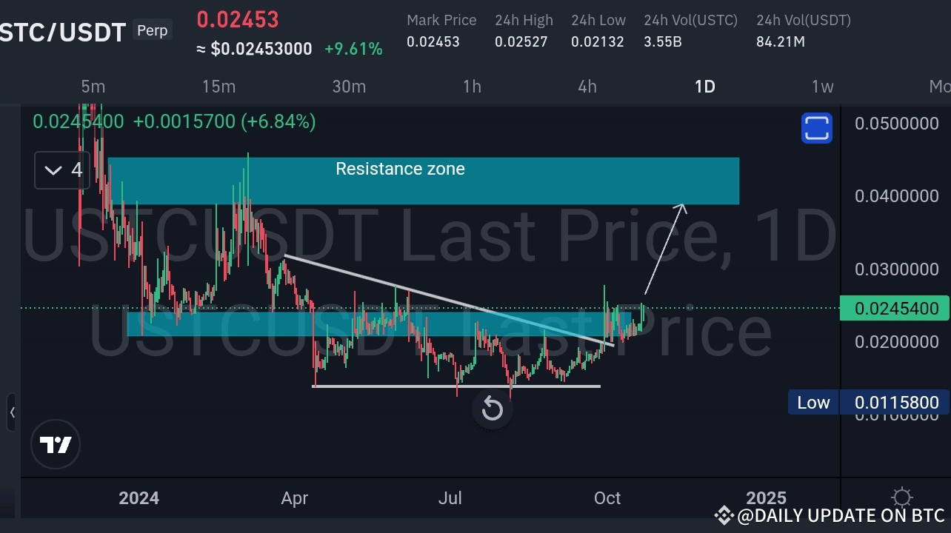Click the Low price tag on the axis
951x533 pixels.
(812, 402)
